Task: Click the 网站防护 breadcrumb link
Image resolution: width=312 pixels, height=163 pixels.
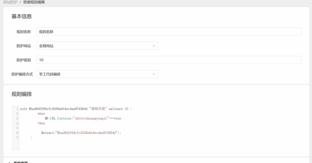Action: (10, 2)
